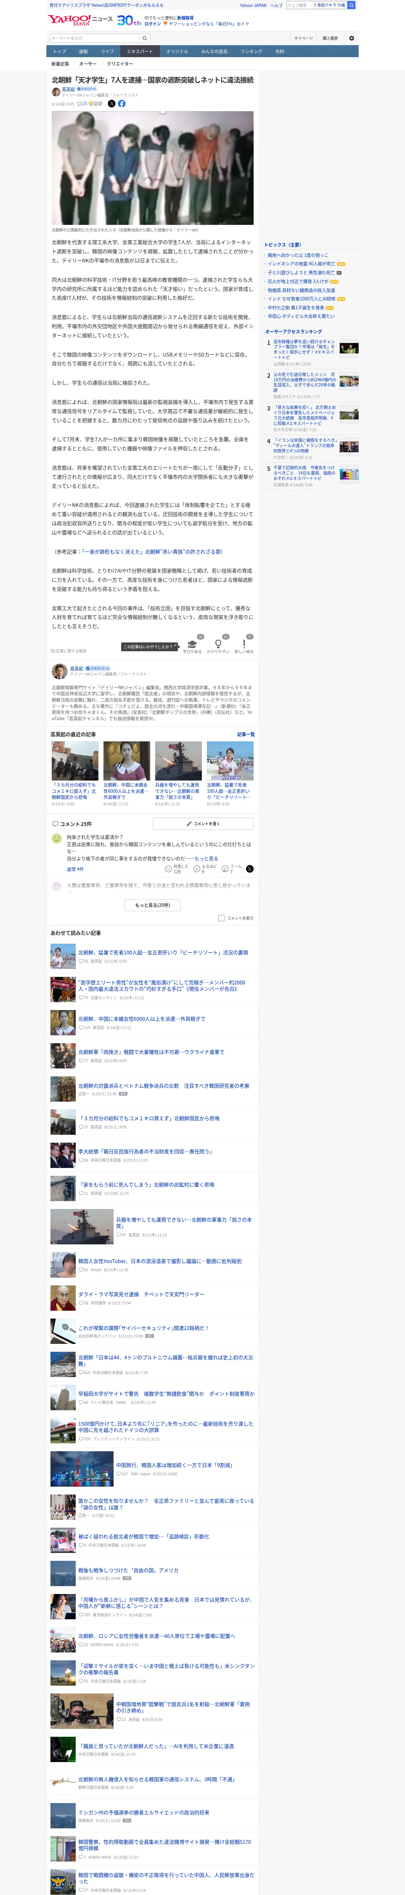
Task: Select the エキスパート tab
Action: coord(140,51)
